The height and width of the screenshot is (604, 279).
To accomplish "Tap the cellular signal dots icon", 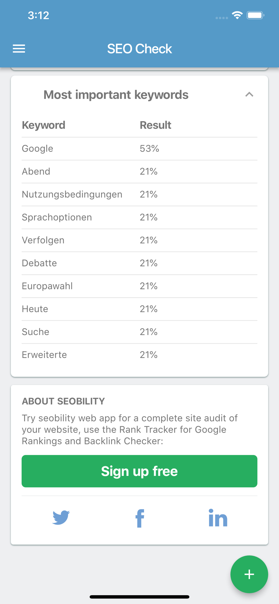I will [x=222, y=18].
